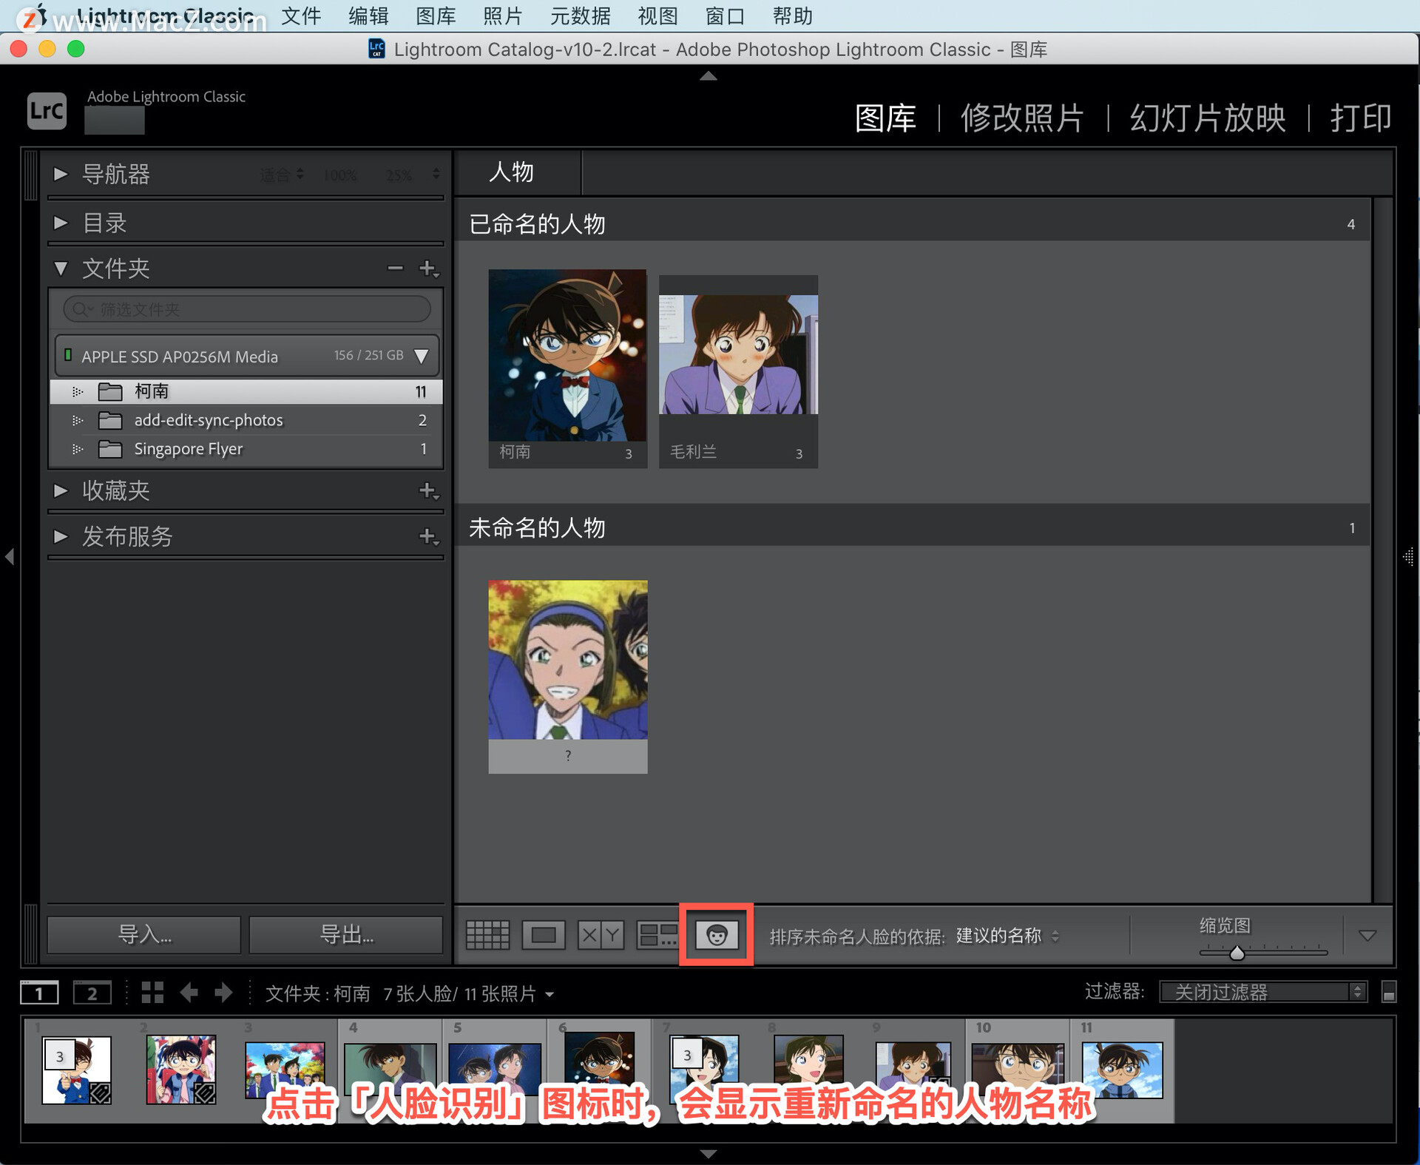Select filmstrip photo number 4

[390, 1071]
